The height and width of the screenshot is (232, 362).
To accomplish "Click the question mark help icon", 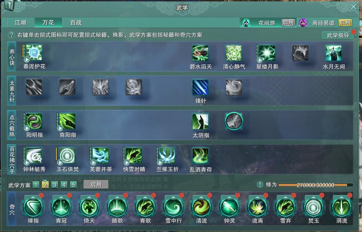I will (11, 35).
